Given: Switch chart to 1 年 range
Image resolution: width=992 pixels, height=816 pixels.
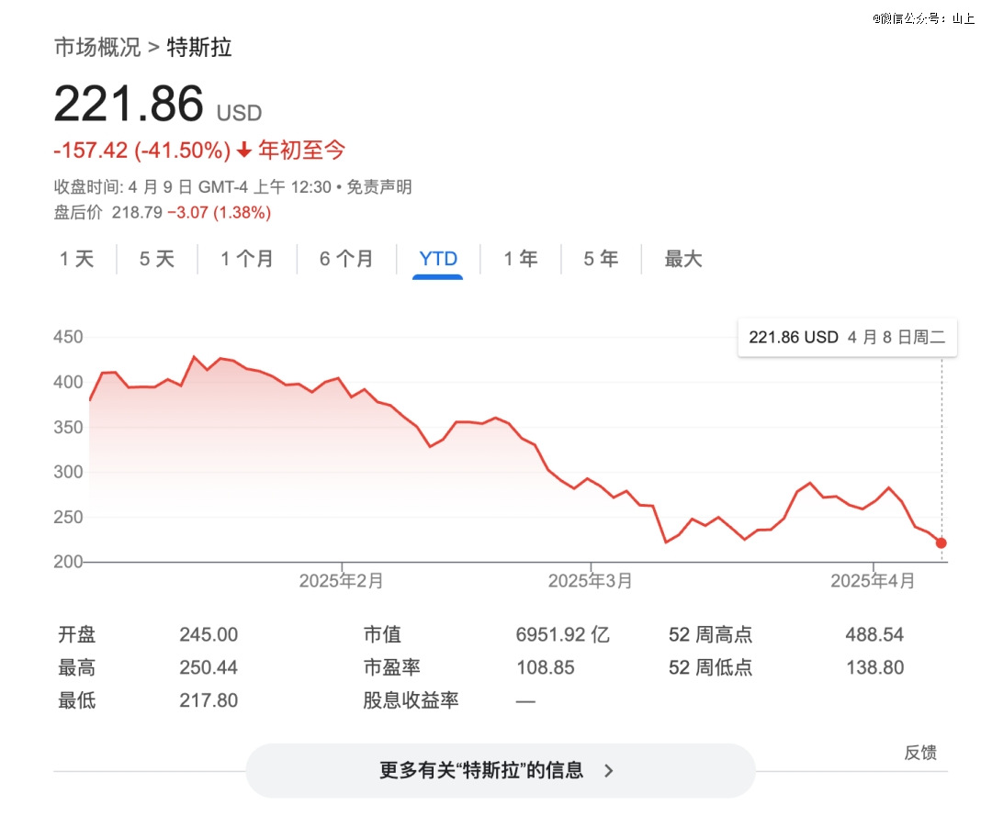Looking at the screenshot, I should (521, 259).
